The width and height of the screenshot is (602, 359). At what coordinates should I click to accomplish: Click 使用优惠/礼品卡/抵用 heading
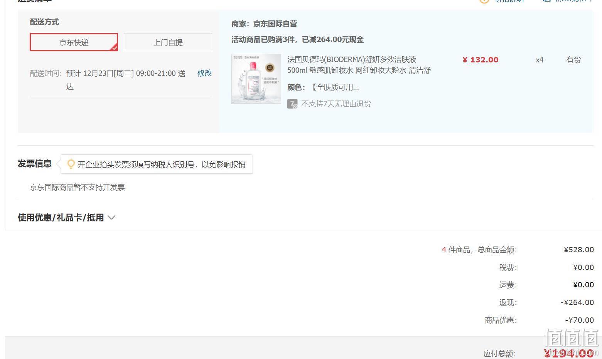tap(61, 218)
